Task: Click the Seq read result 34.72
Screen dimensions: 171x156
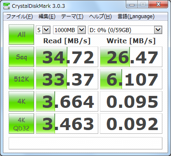Action: coord(67,57)
